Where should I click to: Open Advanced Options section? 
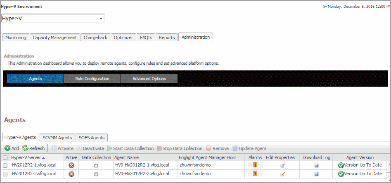coord(149,78)
